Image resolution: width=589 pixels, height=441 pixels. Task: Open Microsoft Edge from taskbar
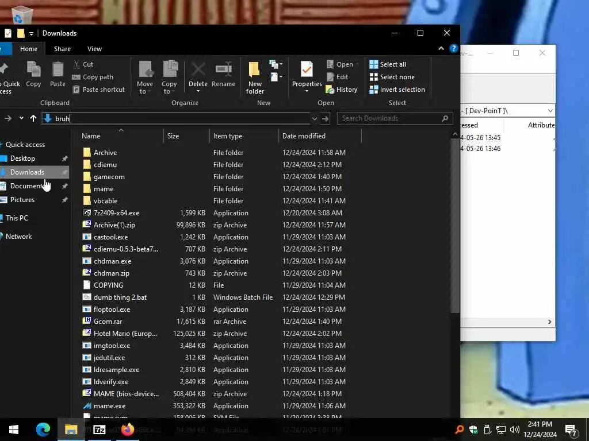(43, 430)
